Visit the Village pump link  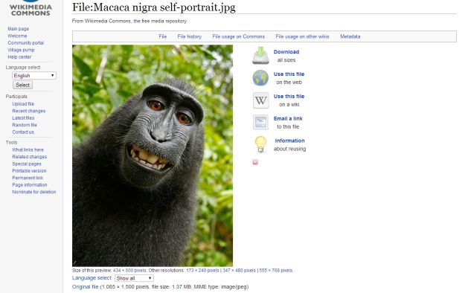click(21, 50)
